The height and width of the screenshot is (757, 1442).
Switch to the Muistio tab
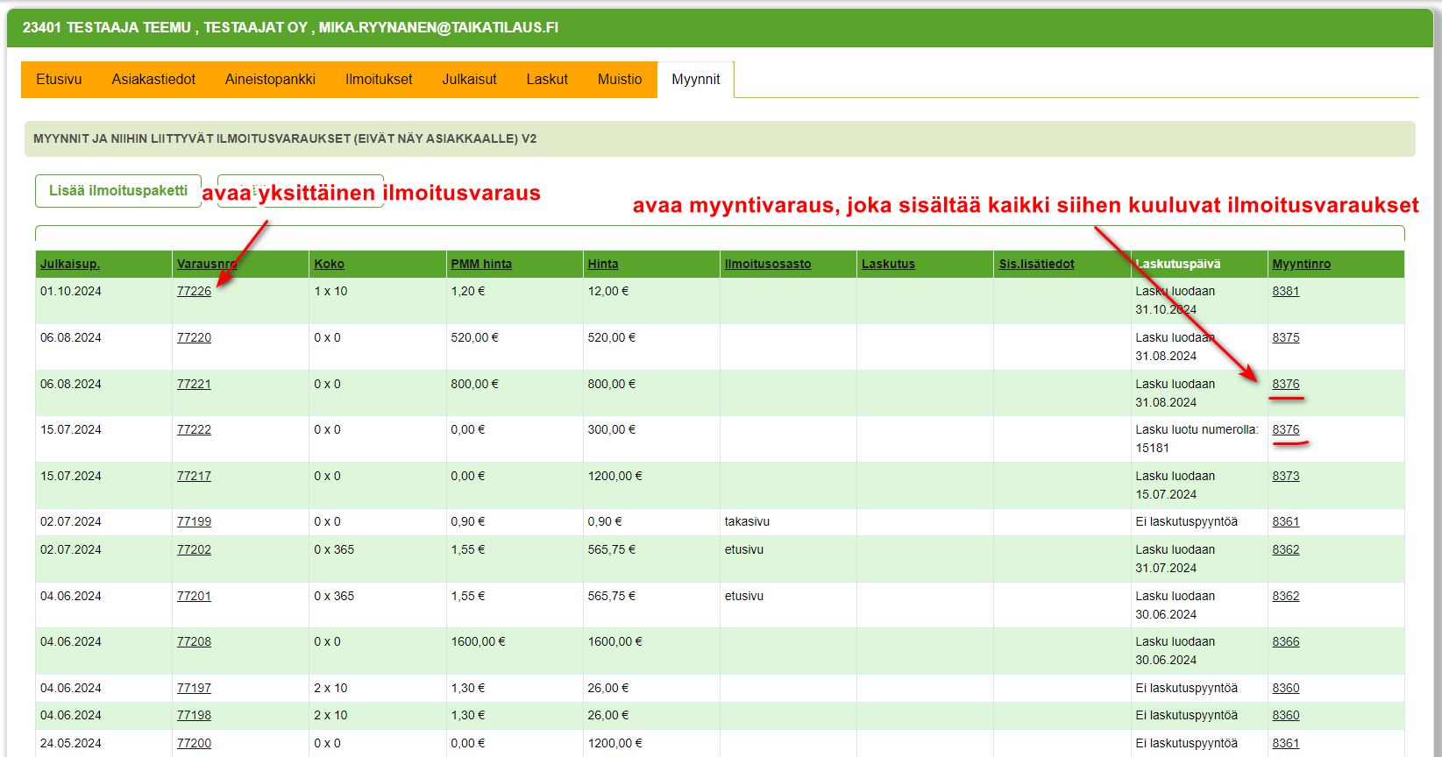[x=620, y=80]
